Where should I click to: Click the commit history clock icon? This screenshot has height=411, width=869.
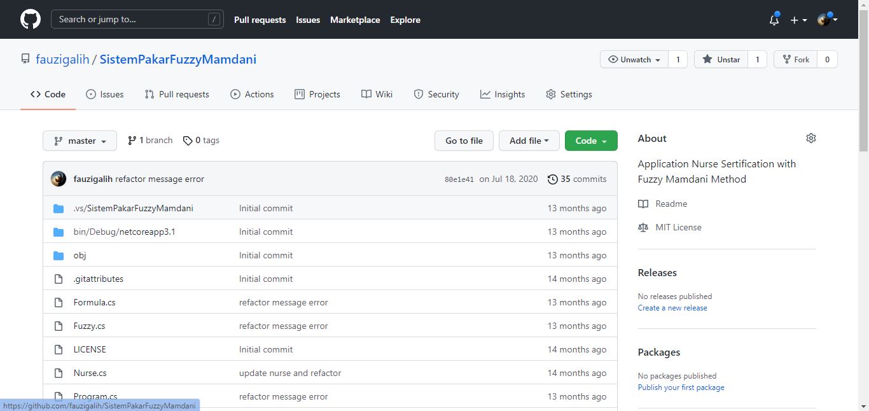[553, 179]
